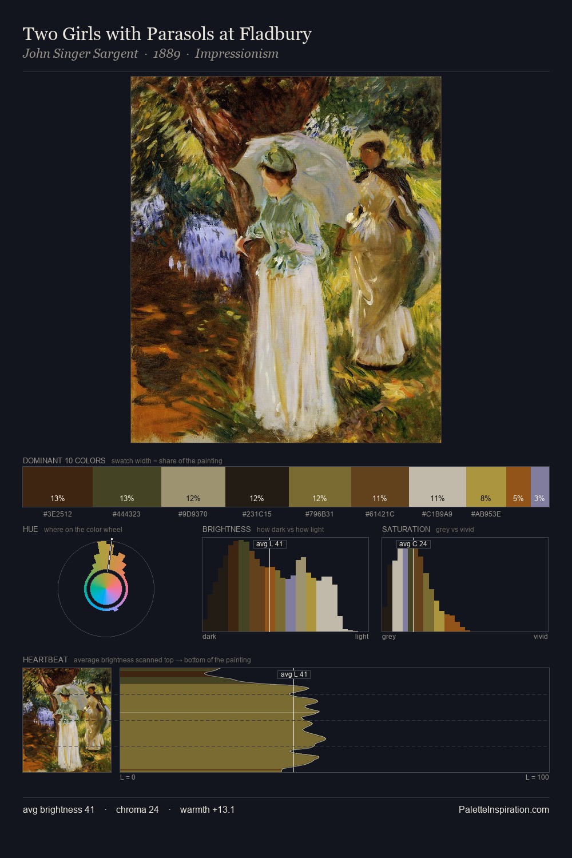Click the hue color wheel chart

pos(106,588)
